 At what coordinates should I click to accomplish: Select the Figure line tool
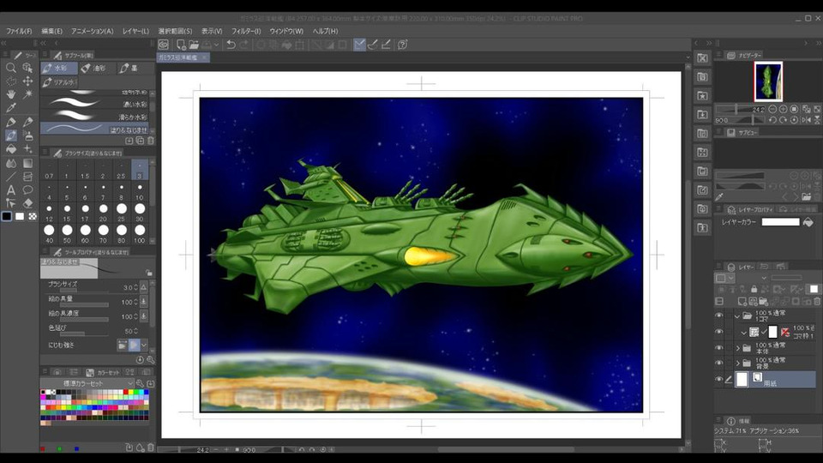pyautogui.click(x=10, y=177)
